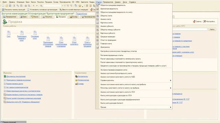Viewport: 220px width, 123px height.
Task: Click the Оказание услуг document icon
Action: point(35,33)
